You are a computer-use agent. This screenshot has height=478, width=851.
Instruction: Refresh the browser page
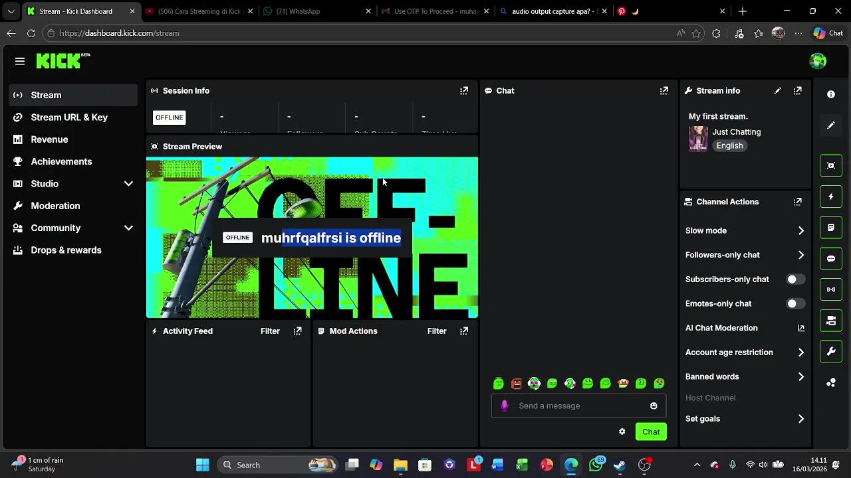click(31, 33)
